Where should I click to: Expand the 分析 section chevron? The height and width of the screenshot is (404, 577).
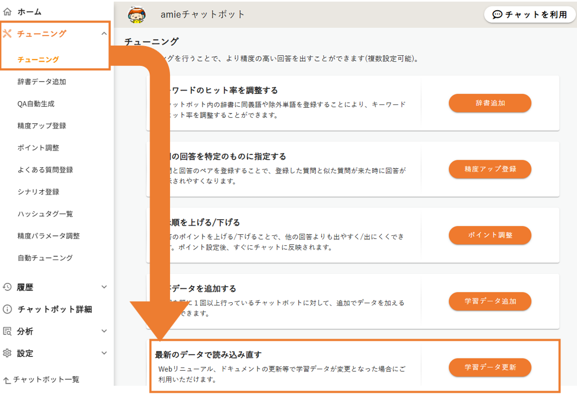(104, 331)
